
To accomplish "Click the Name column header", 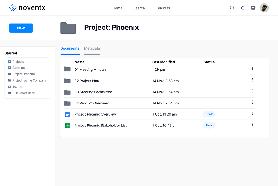I will (x=80, y=62).
